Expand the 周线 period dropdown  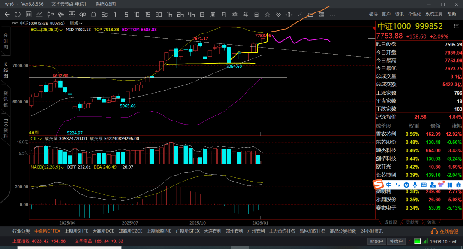coord(76,23)
